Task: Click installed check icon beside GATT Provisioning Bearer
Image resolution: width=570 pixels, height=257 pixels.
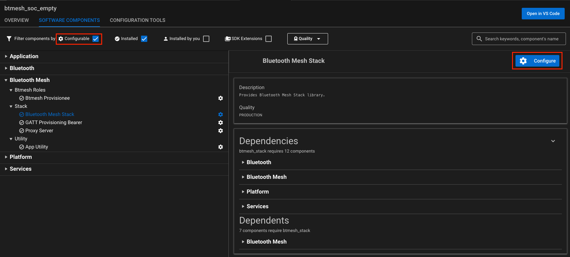Action: pyautogui.click(x=22, y=123)
